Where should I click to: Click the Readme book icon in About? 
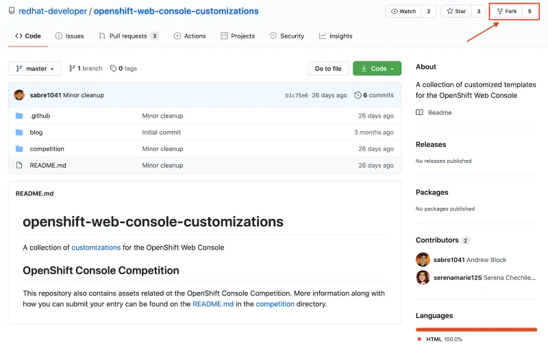tap(419, 112)
